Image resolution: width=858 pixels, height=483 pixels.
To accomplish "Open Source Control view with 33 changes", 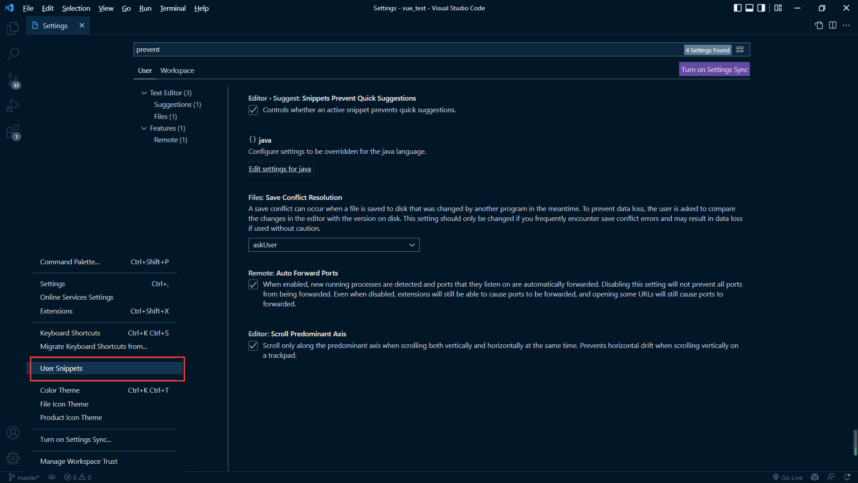I will [13, 80].
